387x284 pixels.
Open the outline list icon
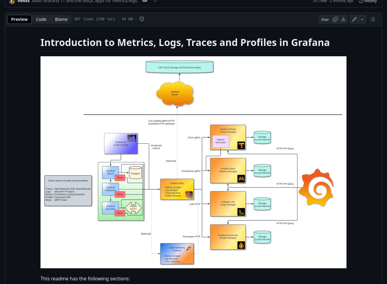373,19
